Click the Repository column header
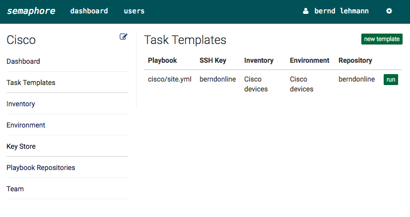Screen dimensions: 410x217 355,60
